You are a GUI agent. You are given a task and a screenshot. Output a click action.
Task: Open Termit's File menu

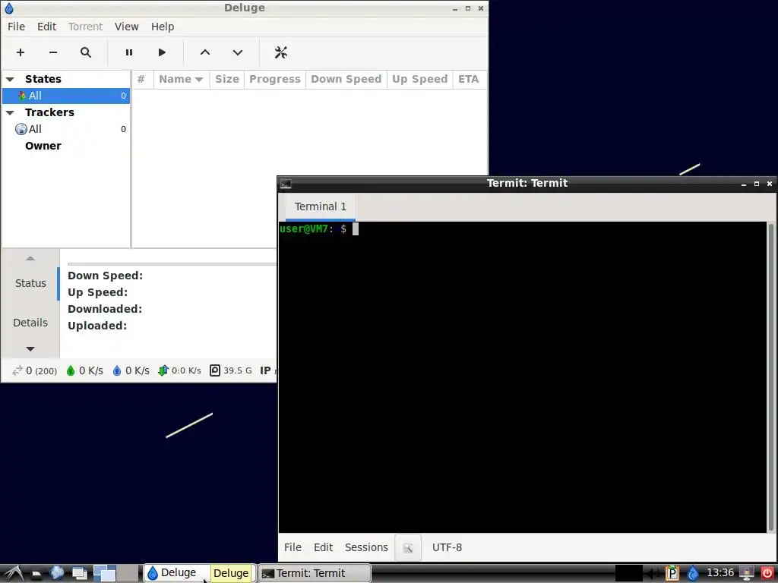coord(293,547)
